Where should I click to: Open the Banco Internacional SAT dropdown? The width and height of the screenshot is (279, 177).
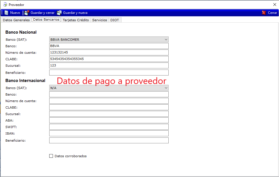166,88
